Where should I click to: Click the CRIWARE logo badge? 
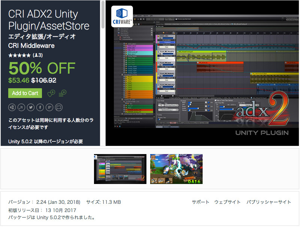[x=122, y=16]
